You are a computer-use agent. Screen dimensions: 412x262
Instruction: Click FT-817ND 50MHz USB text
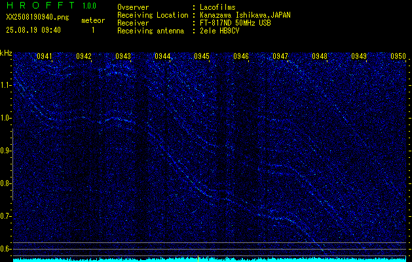click(x=235, y=23)
